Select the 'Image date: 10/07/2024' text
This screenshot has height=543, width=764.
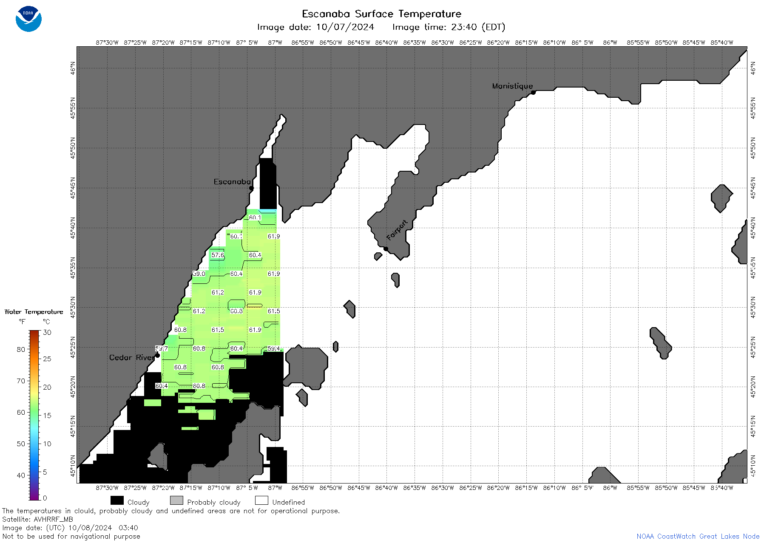(x=315, y=27)
